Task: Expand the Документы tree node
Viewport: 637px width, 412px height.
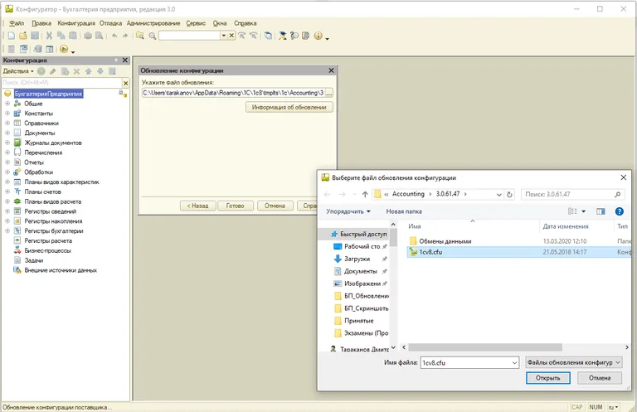Action: (x=7, y=133)
